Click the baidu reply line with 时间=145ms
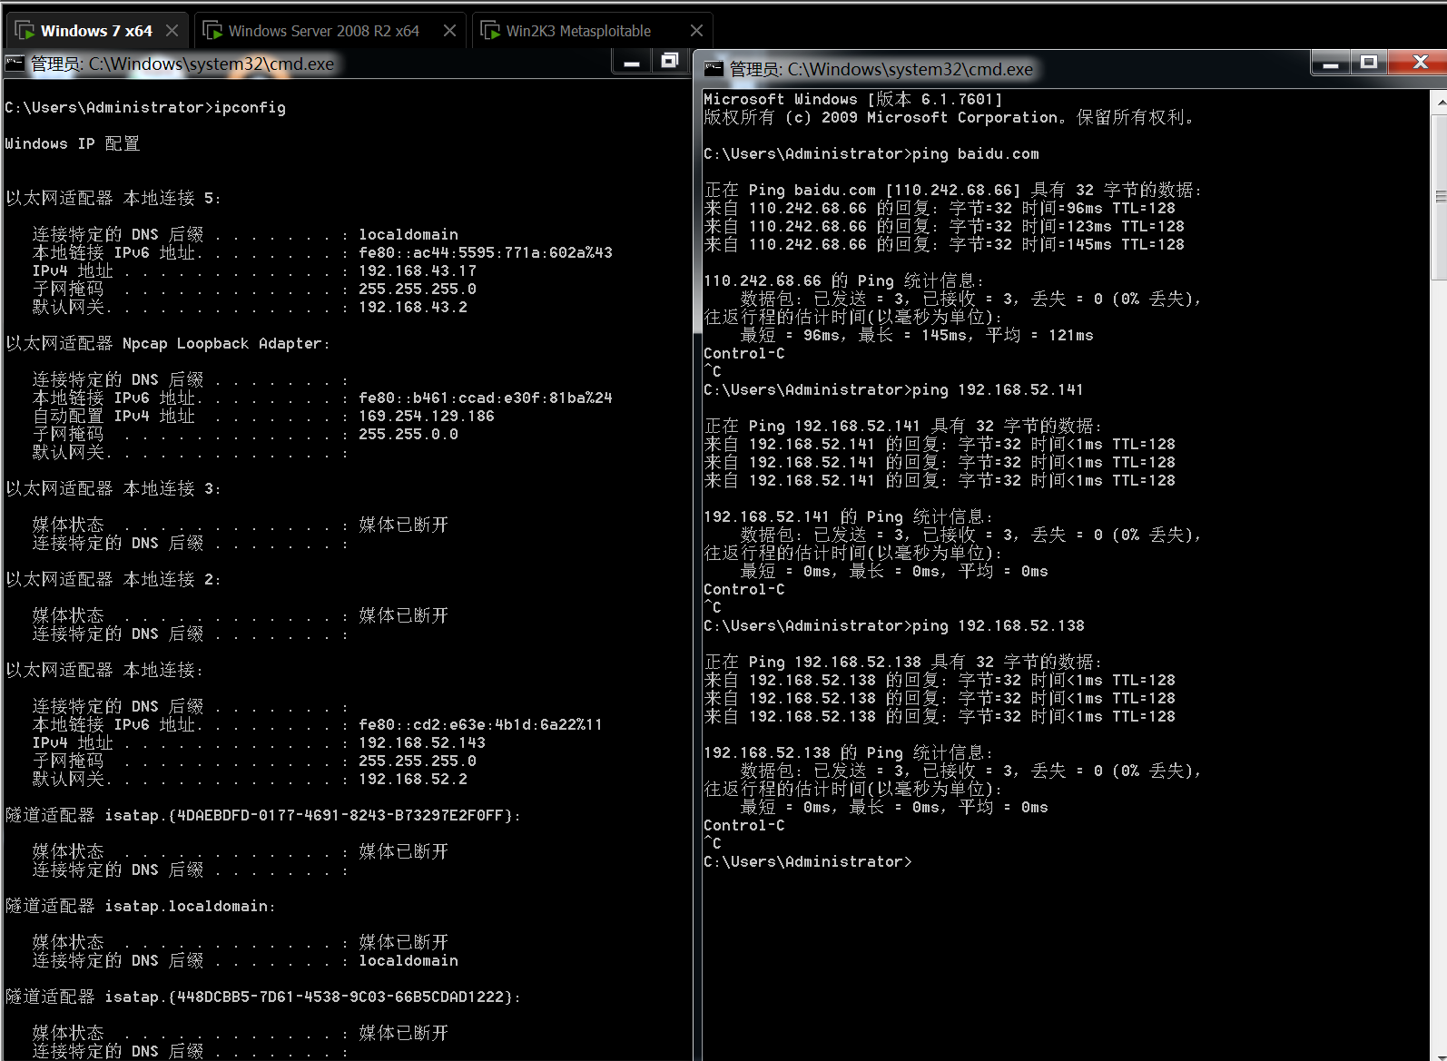 click(944, 245)
